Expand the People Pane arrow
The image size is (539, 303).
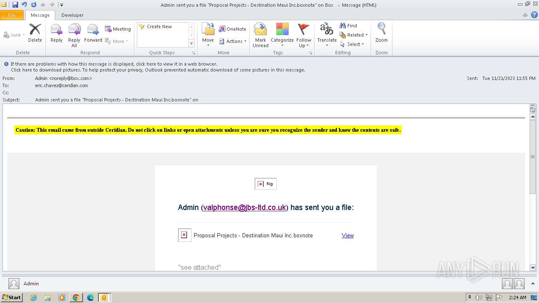533,284
